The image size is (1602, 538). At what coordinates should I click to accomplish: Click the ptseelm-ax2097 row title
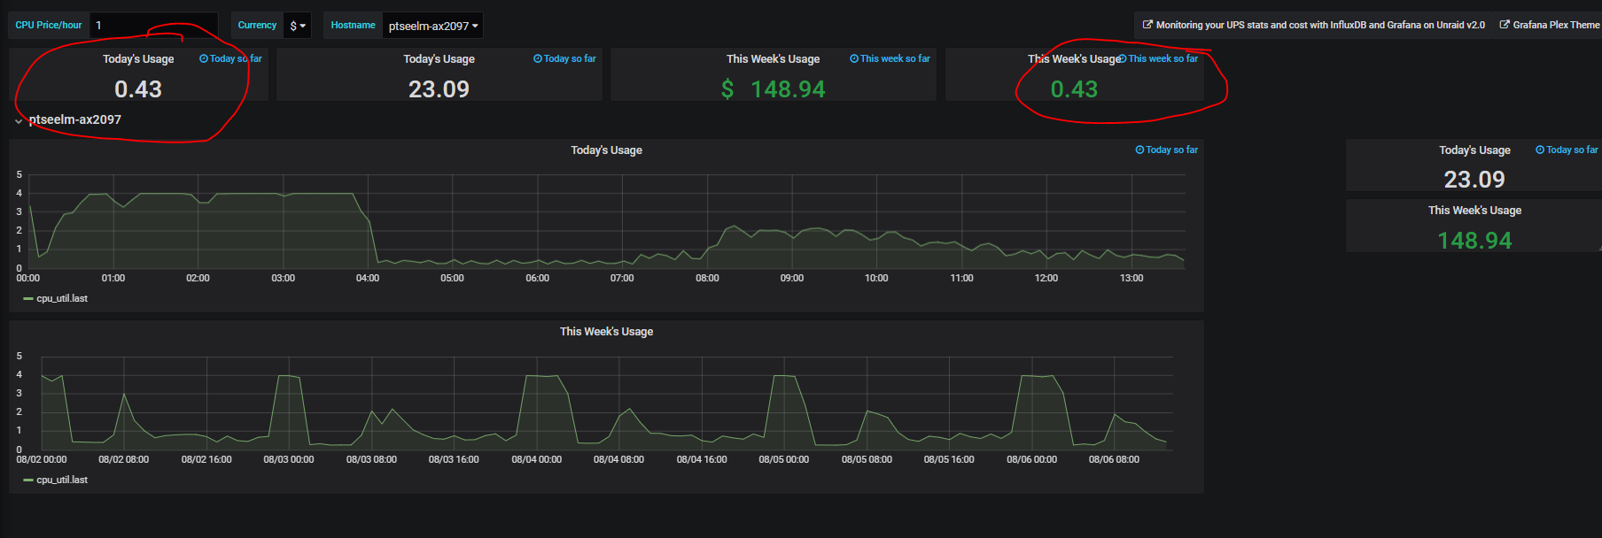coord(75,119)
